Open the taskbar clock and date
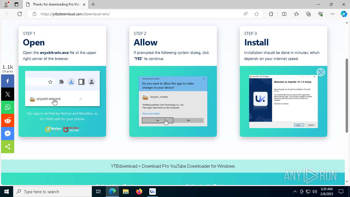Viewport: 350px width, 197px height. pos(326,192)
